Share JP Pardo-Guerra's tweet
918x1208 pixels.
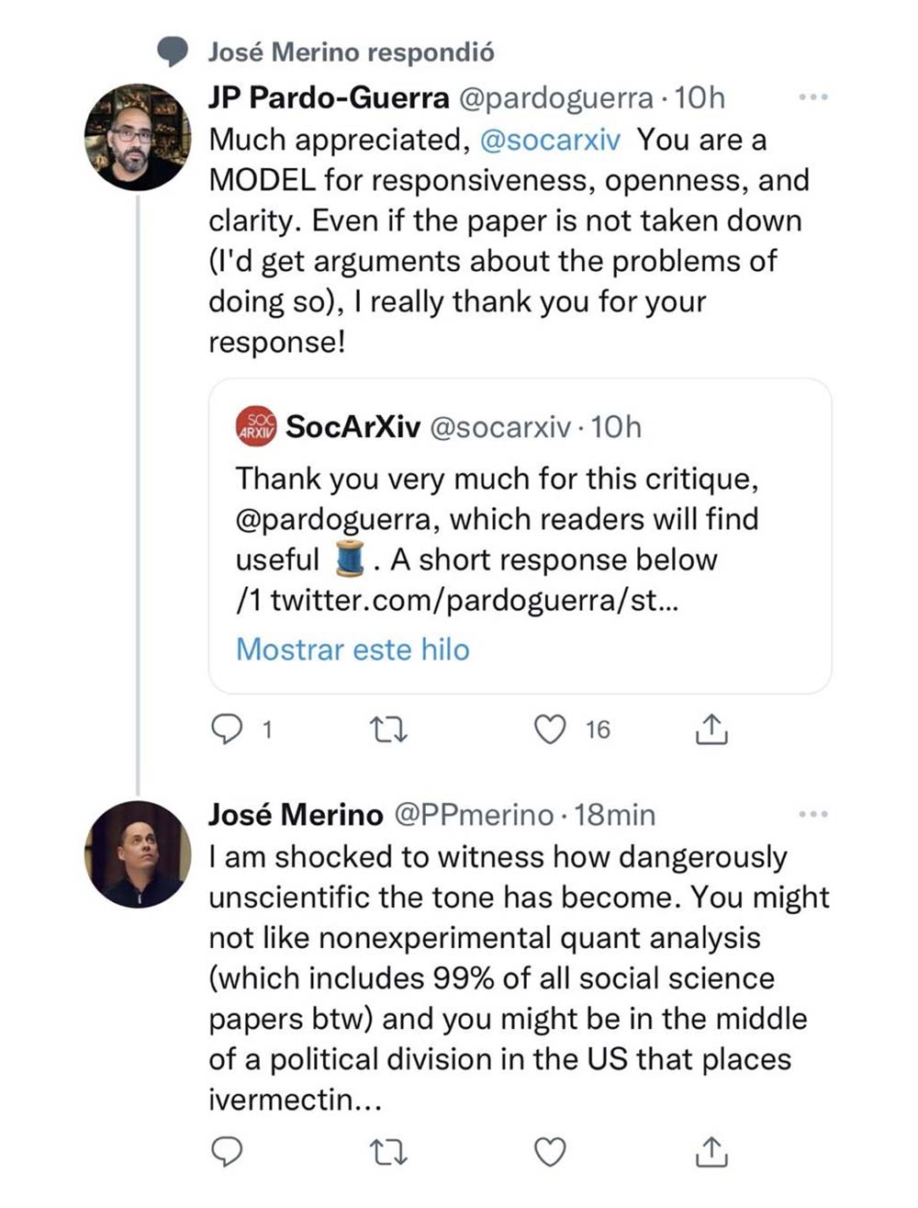click(x=711, y=729)
